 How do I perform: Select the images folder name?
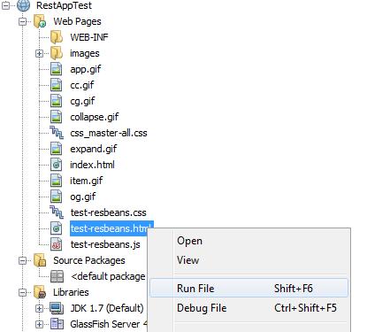tap(85, 53)
